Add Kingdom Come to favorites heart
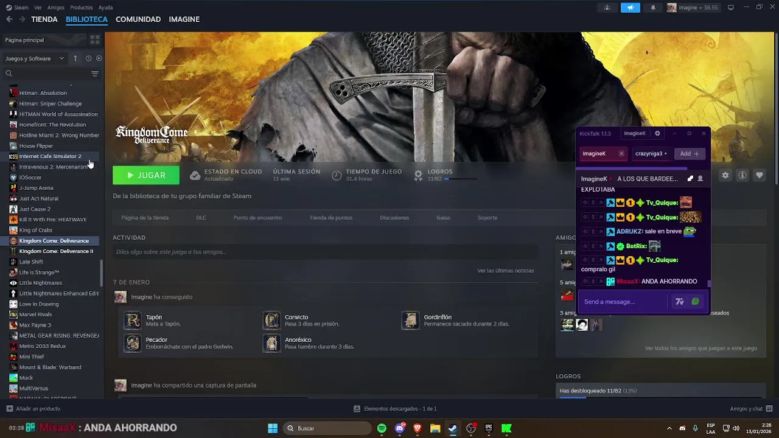Viewport: 779px width, 438px height. tap(760, 175)
